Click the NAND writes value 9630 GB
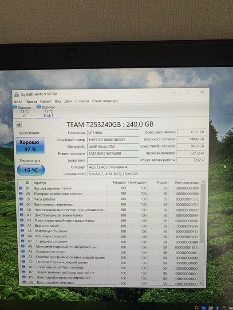The width and height of the screenshot is (233, 310). pyautogui.click(x=191, y=146)
